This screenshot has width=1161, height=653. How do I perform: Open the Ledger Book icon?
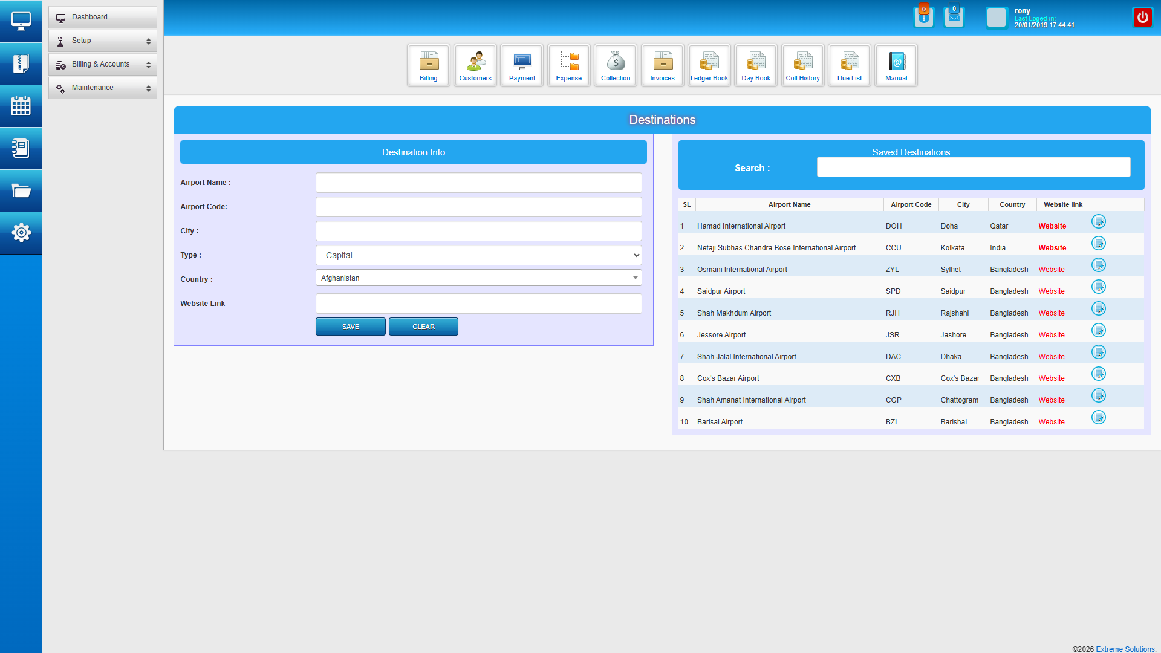click(x=709, y=65)
